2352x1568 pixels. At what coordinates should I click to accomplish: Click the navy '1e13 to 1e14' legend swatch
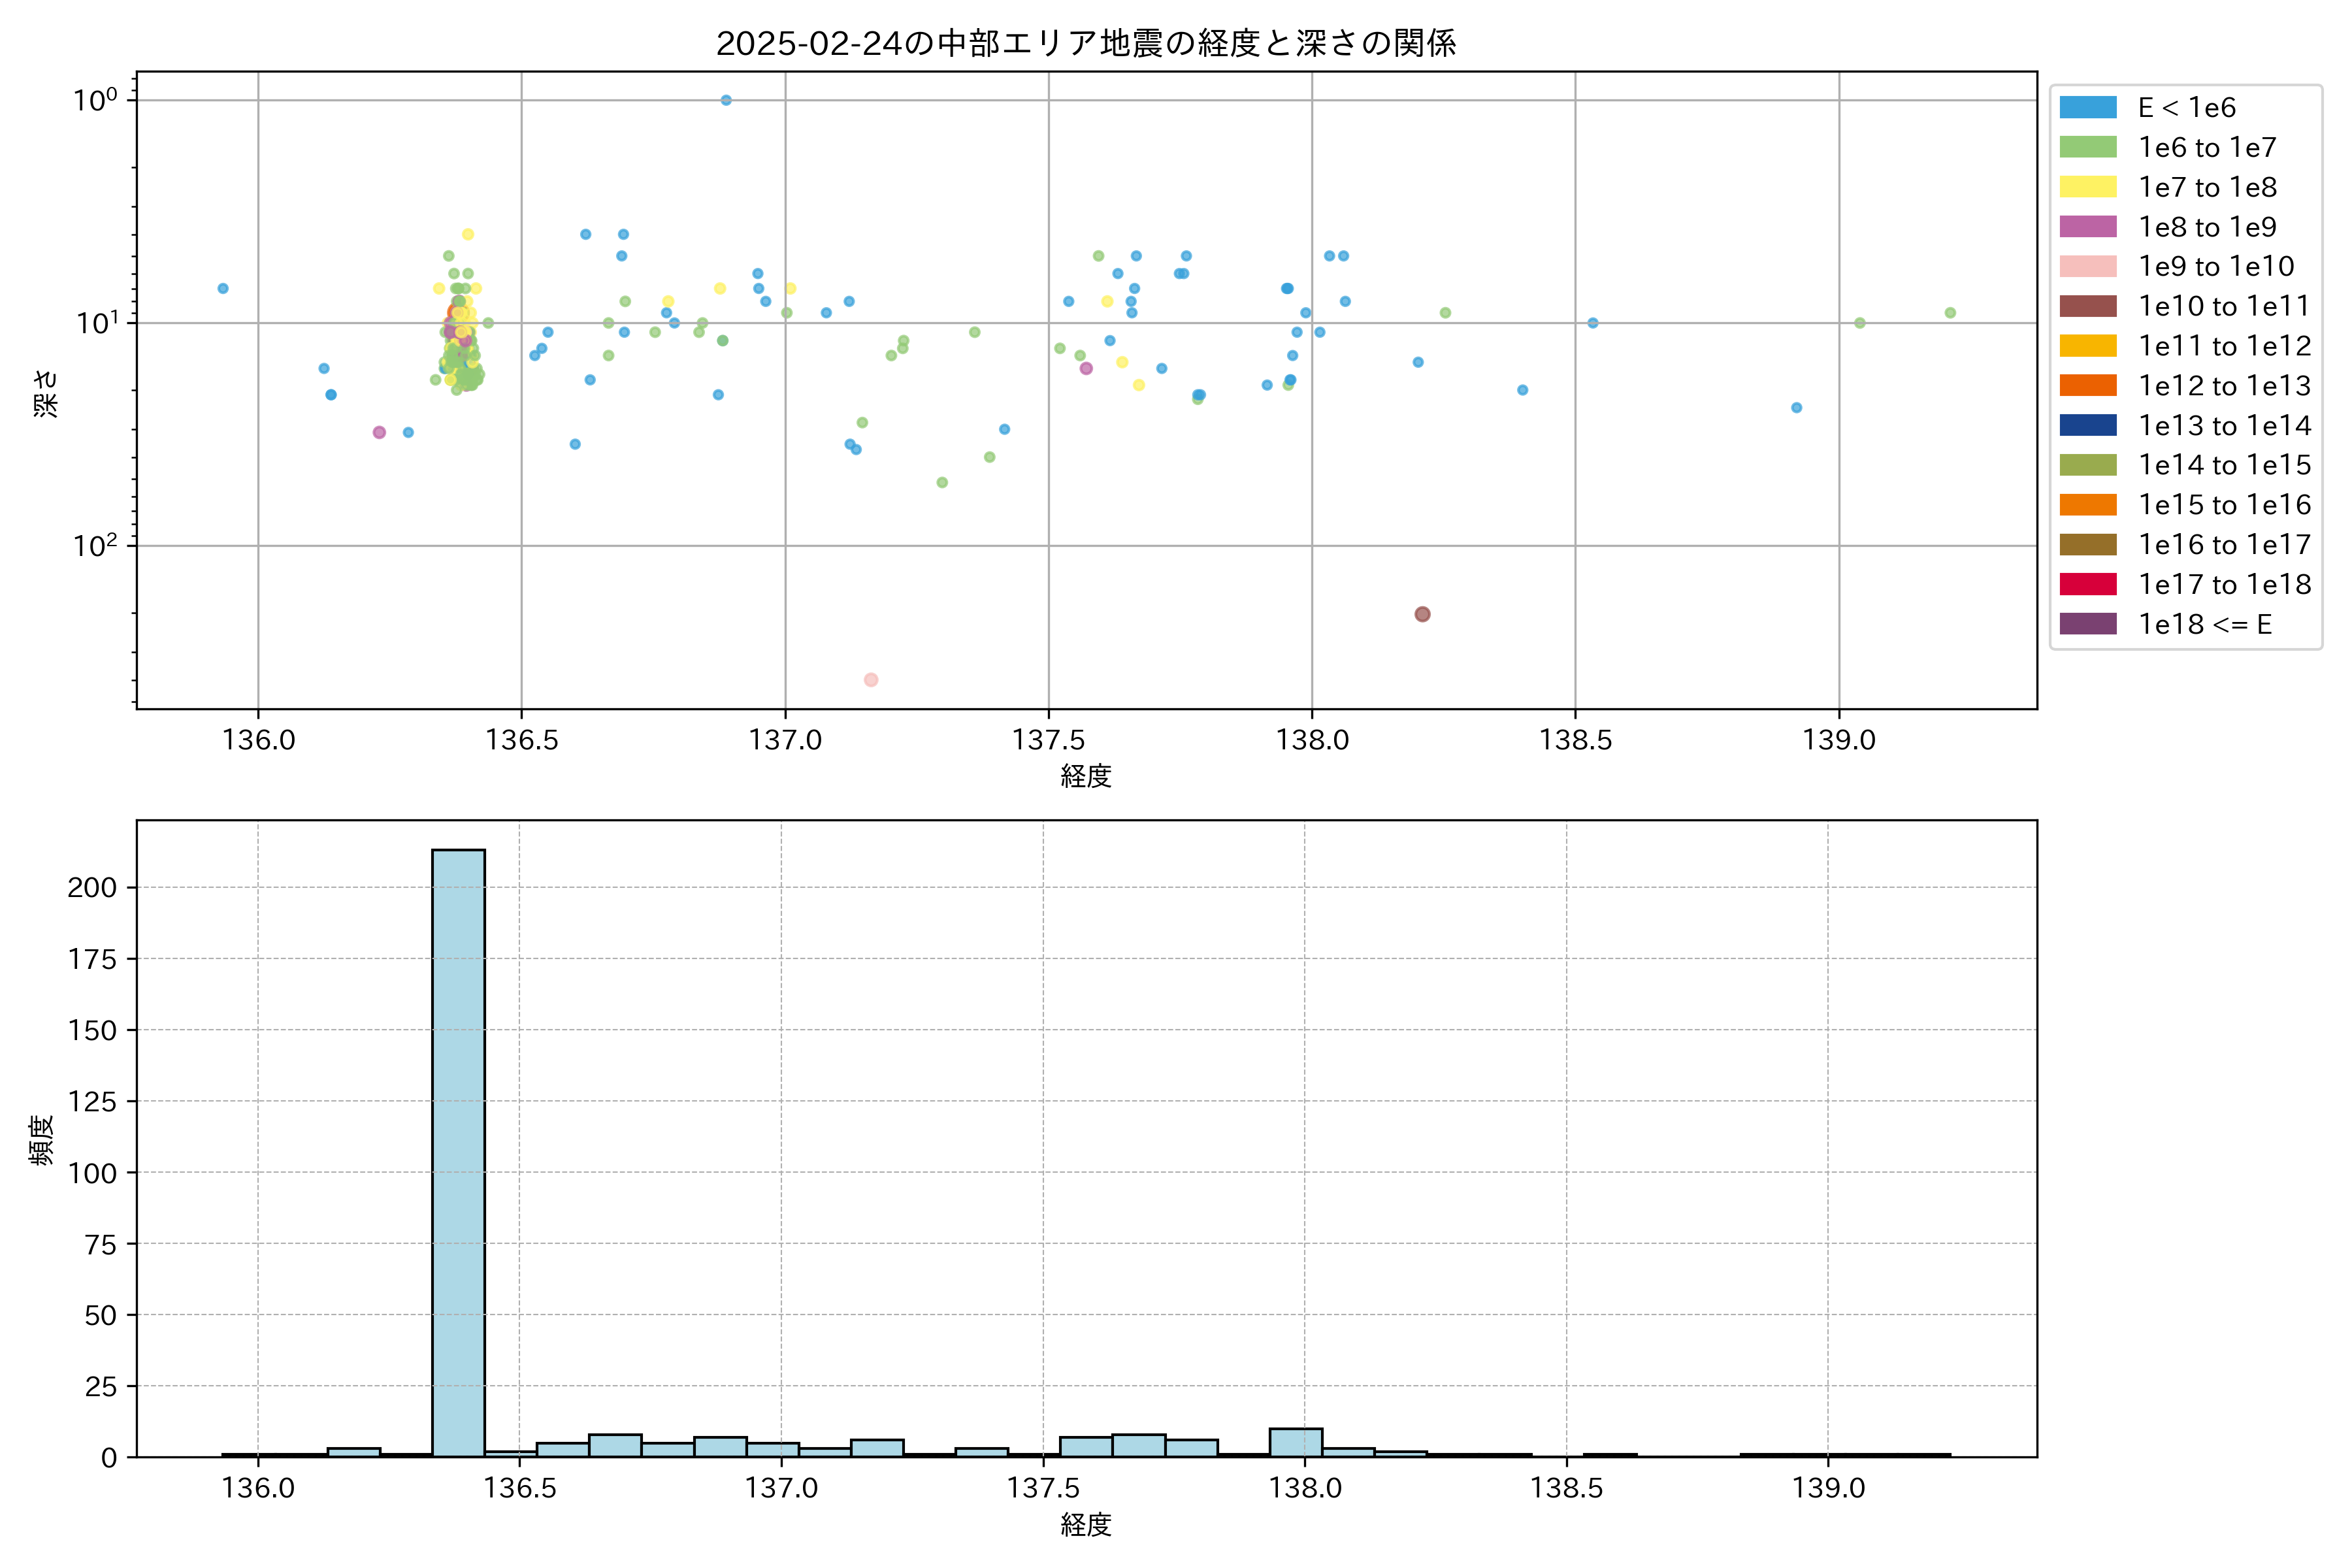point(2087,425)
